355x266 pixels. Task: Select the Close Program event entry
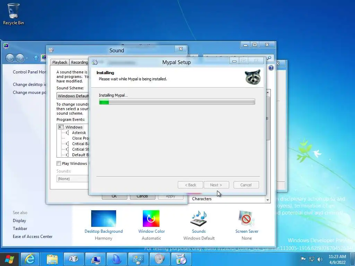pyautogui.click(x=80, y=138)
